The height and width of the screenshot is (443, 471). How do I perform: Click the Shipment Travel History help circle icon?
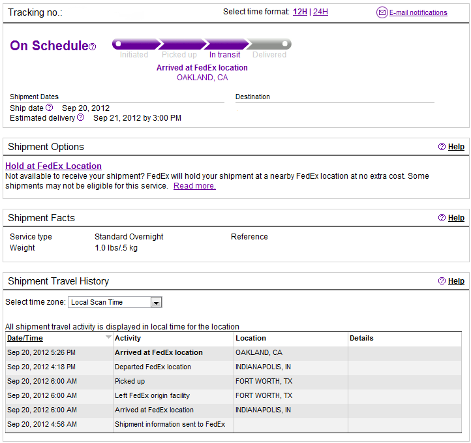tap(442, 281)
